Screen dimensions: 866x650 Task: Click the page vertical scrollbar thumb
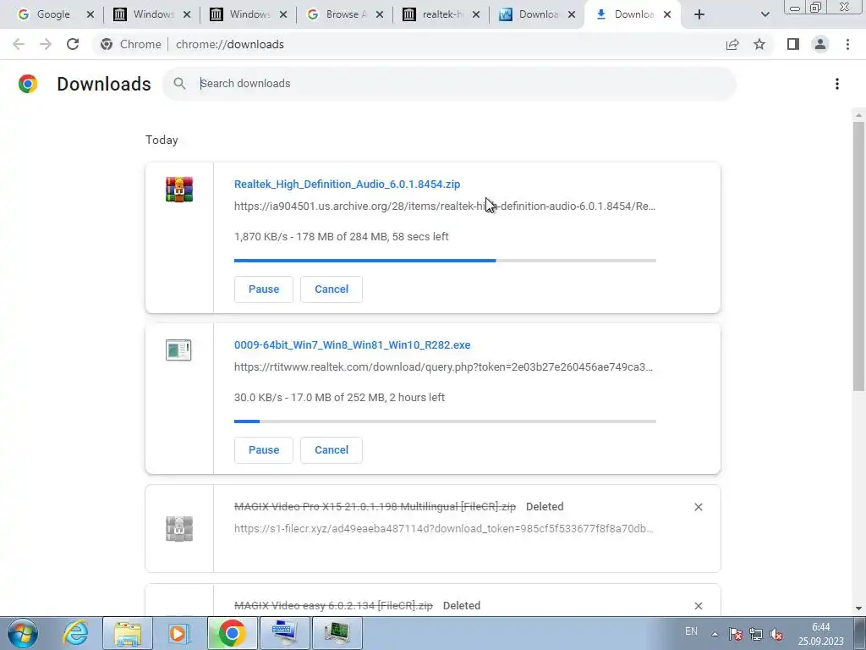(858, 256)
